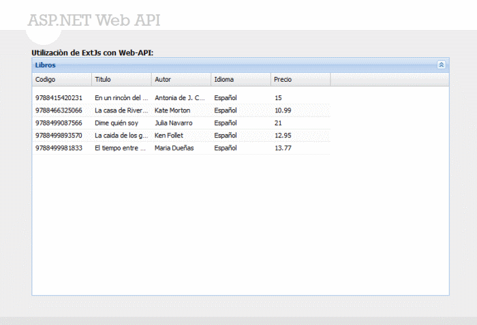Click Español in the Ken Follet row
Viewport: 477px width, 325px height.
[226, 136]
